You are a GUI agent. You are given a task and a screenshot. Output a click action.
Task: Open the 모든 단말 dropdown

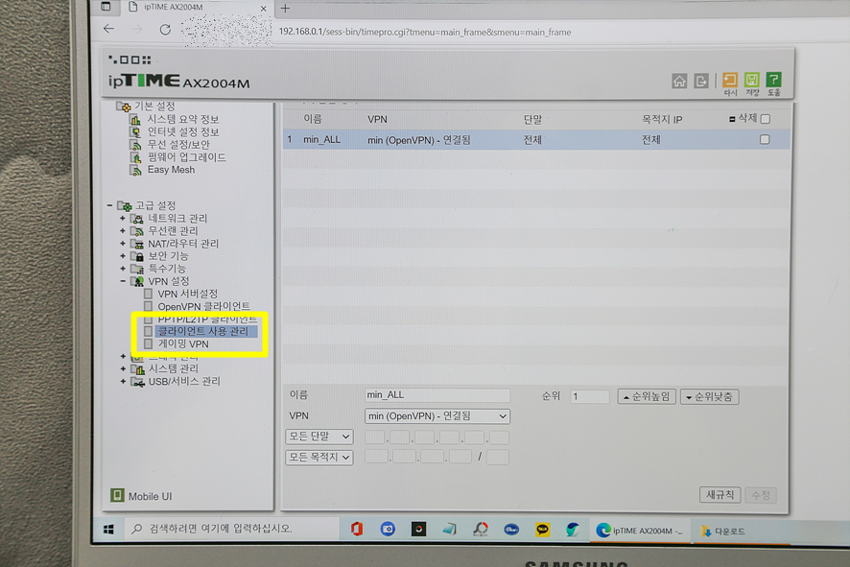tap(319, 437)
